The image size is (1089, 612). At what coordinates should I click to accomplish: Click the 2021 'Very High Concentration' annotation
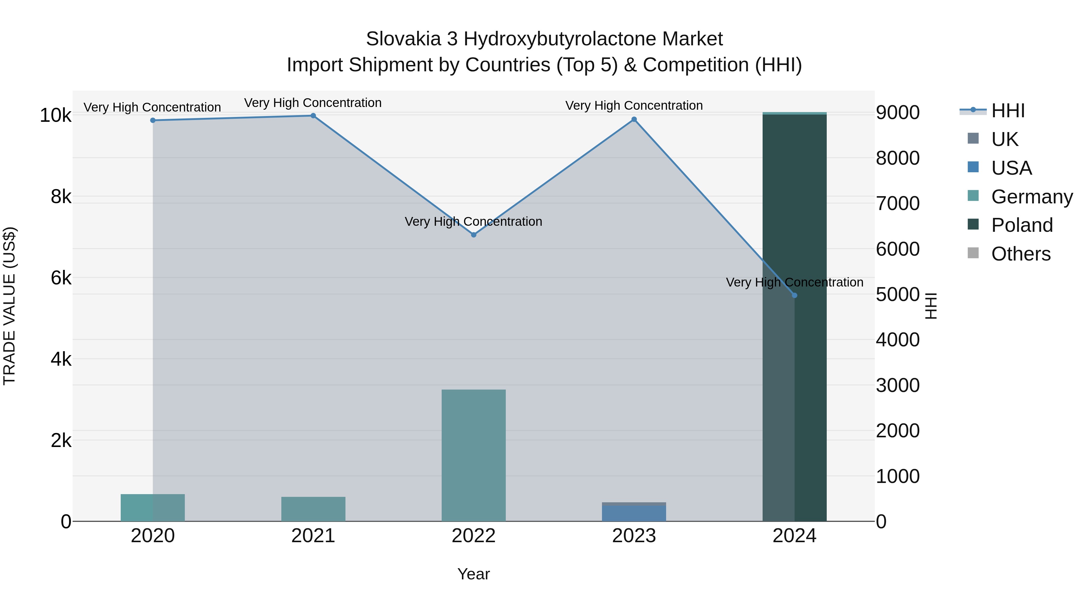(x=313, y=103)
